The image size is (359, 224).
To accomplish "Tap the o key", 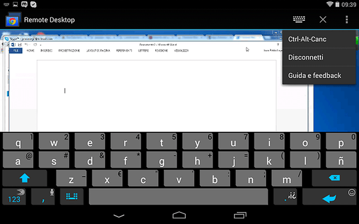I will coord(305,141).
